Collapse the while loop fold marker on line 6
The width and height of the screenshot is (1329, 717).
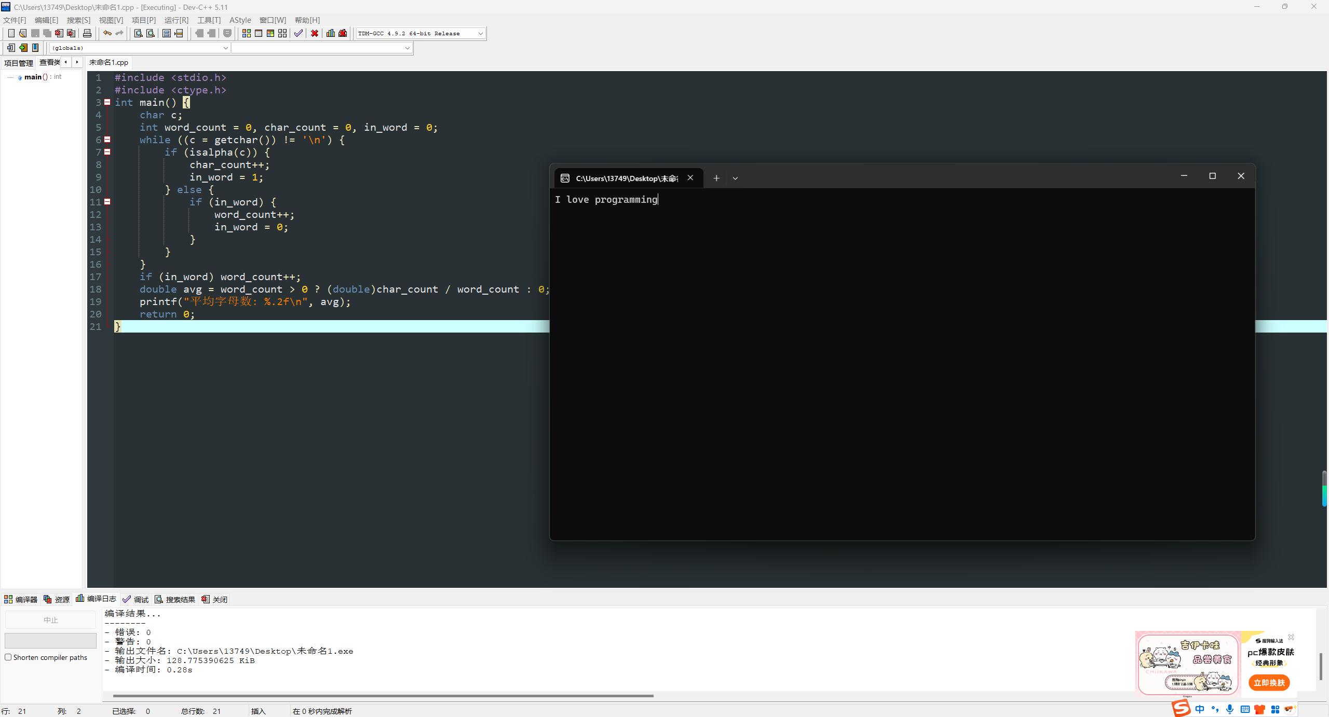pos(107,140)
